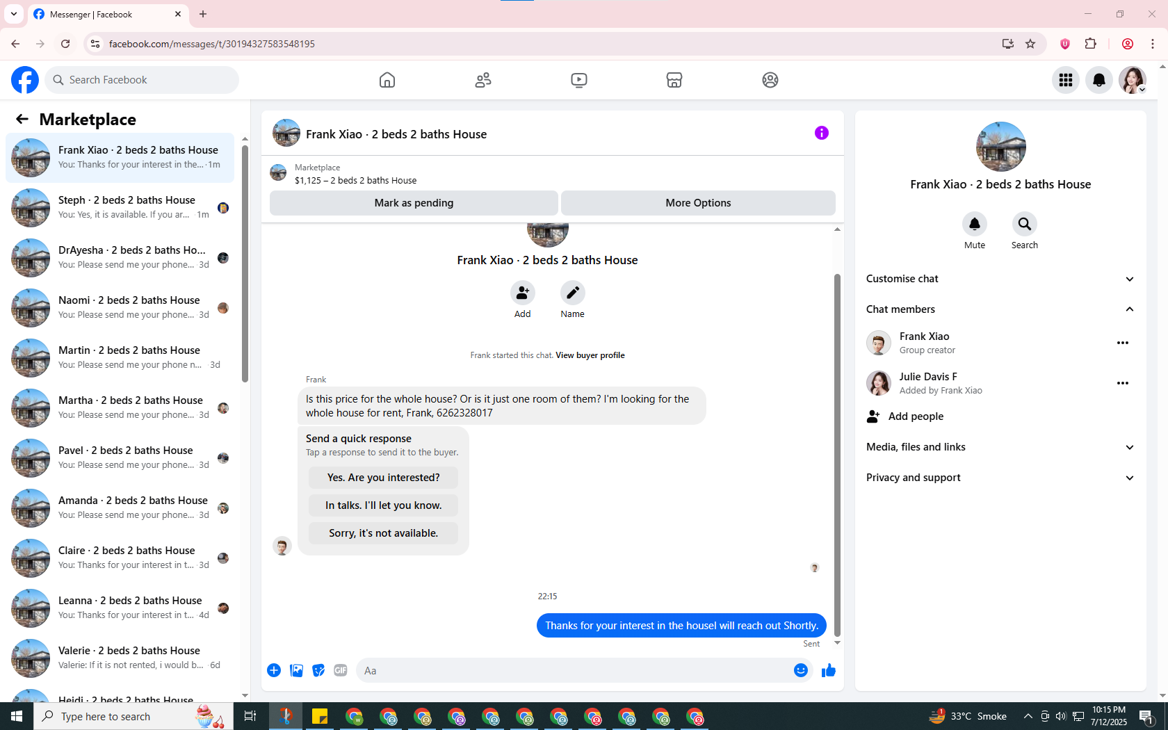This screenshot has height=730, width=1168.
Task: Open conversation information purple icon
Action: [822, 133]
